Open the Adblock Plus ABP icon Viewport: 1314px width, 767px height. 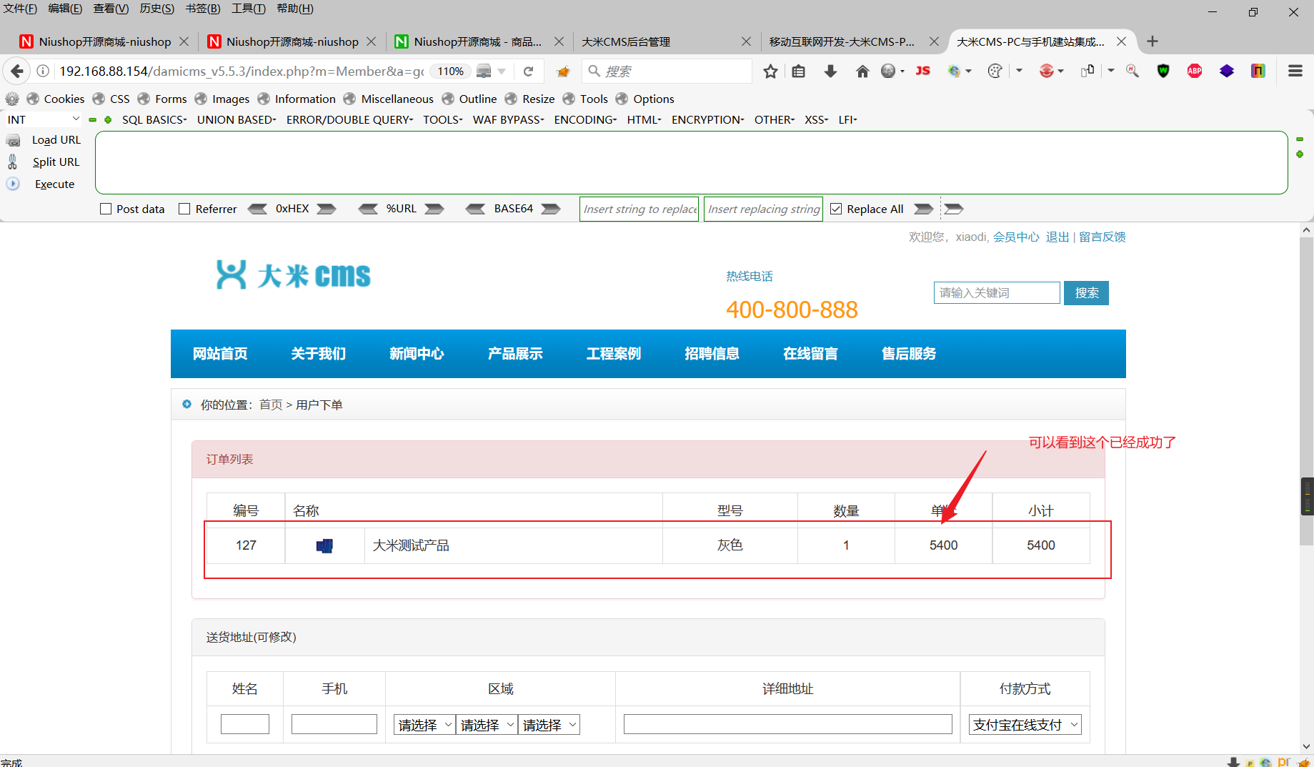(1195, 71)
